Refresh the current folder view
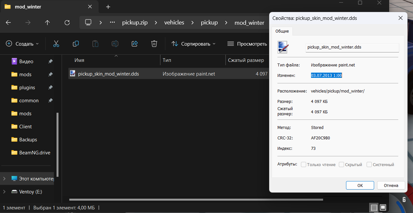 pos(67,22)
